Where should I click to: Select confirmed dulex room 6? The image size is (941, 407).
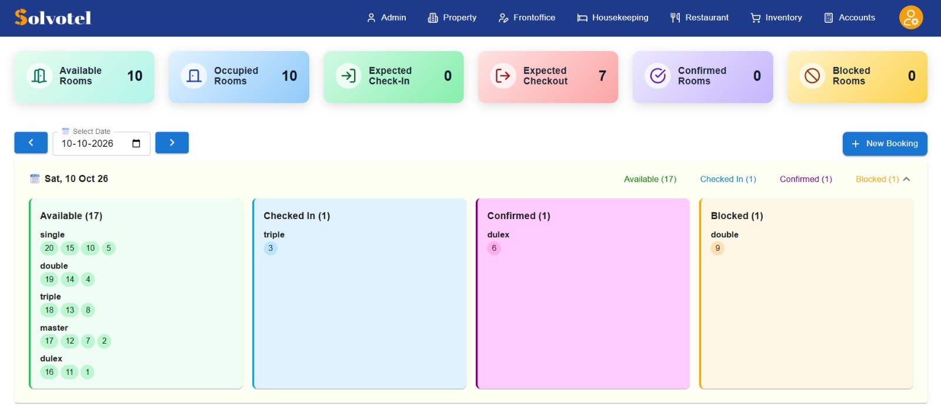494,248
